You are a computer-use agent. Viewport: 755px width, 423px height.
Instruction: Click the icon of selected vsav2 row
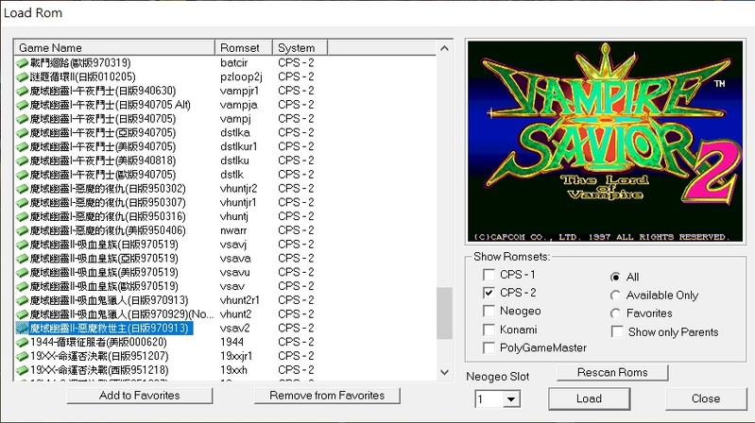[22, 329]
